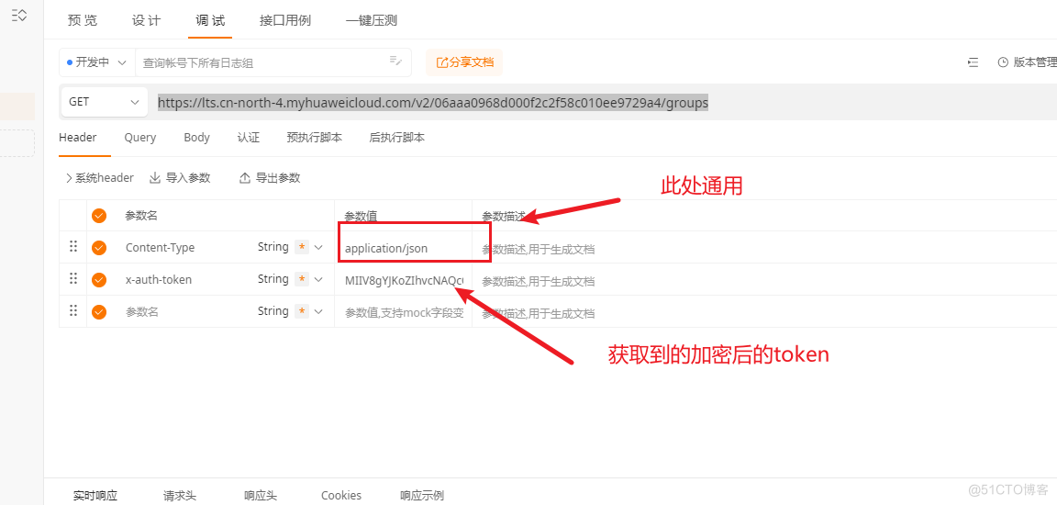Open the 开发中 status dropdown
Image resolution: width=1057 pixels, height=505 pixels.
point(96,62)
